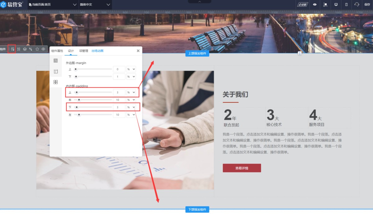Collapse the top bar with the chevron handle
The image size is (373, 215).
click(200, 2)
